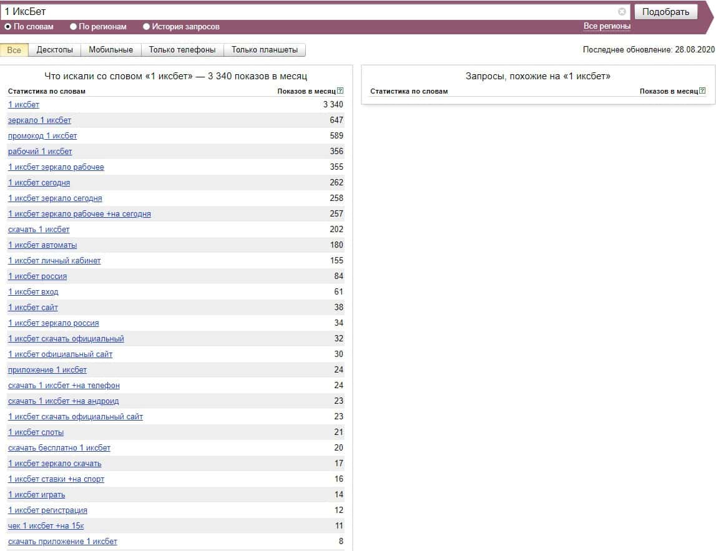Click help icon in similar queries panel header

point(702,91)
